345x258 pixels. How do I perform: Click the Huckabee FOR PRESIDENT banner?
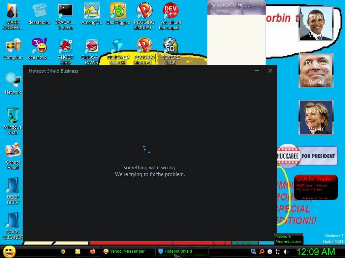[307, 156]
